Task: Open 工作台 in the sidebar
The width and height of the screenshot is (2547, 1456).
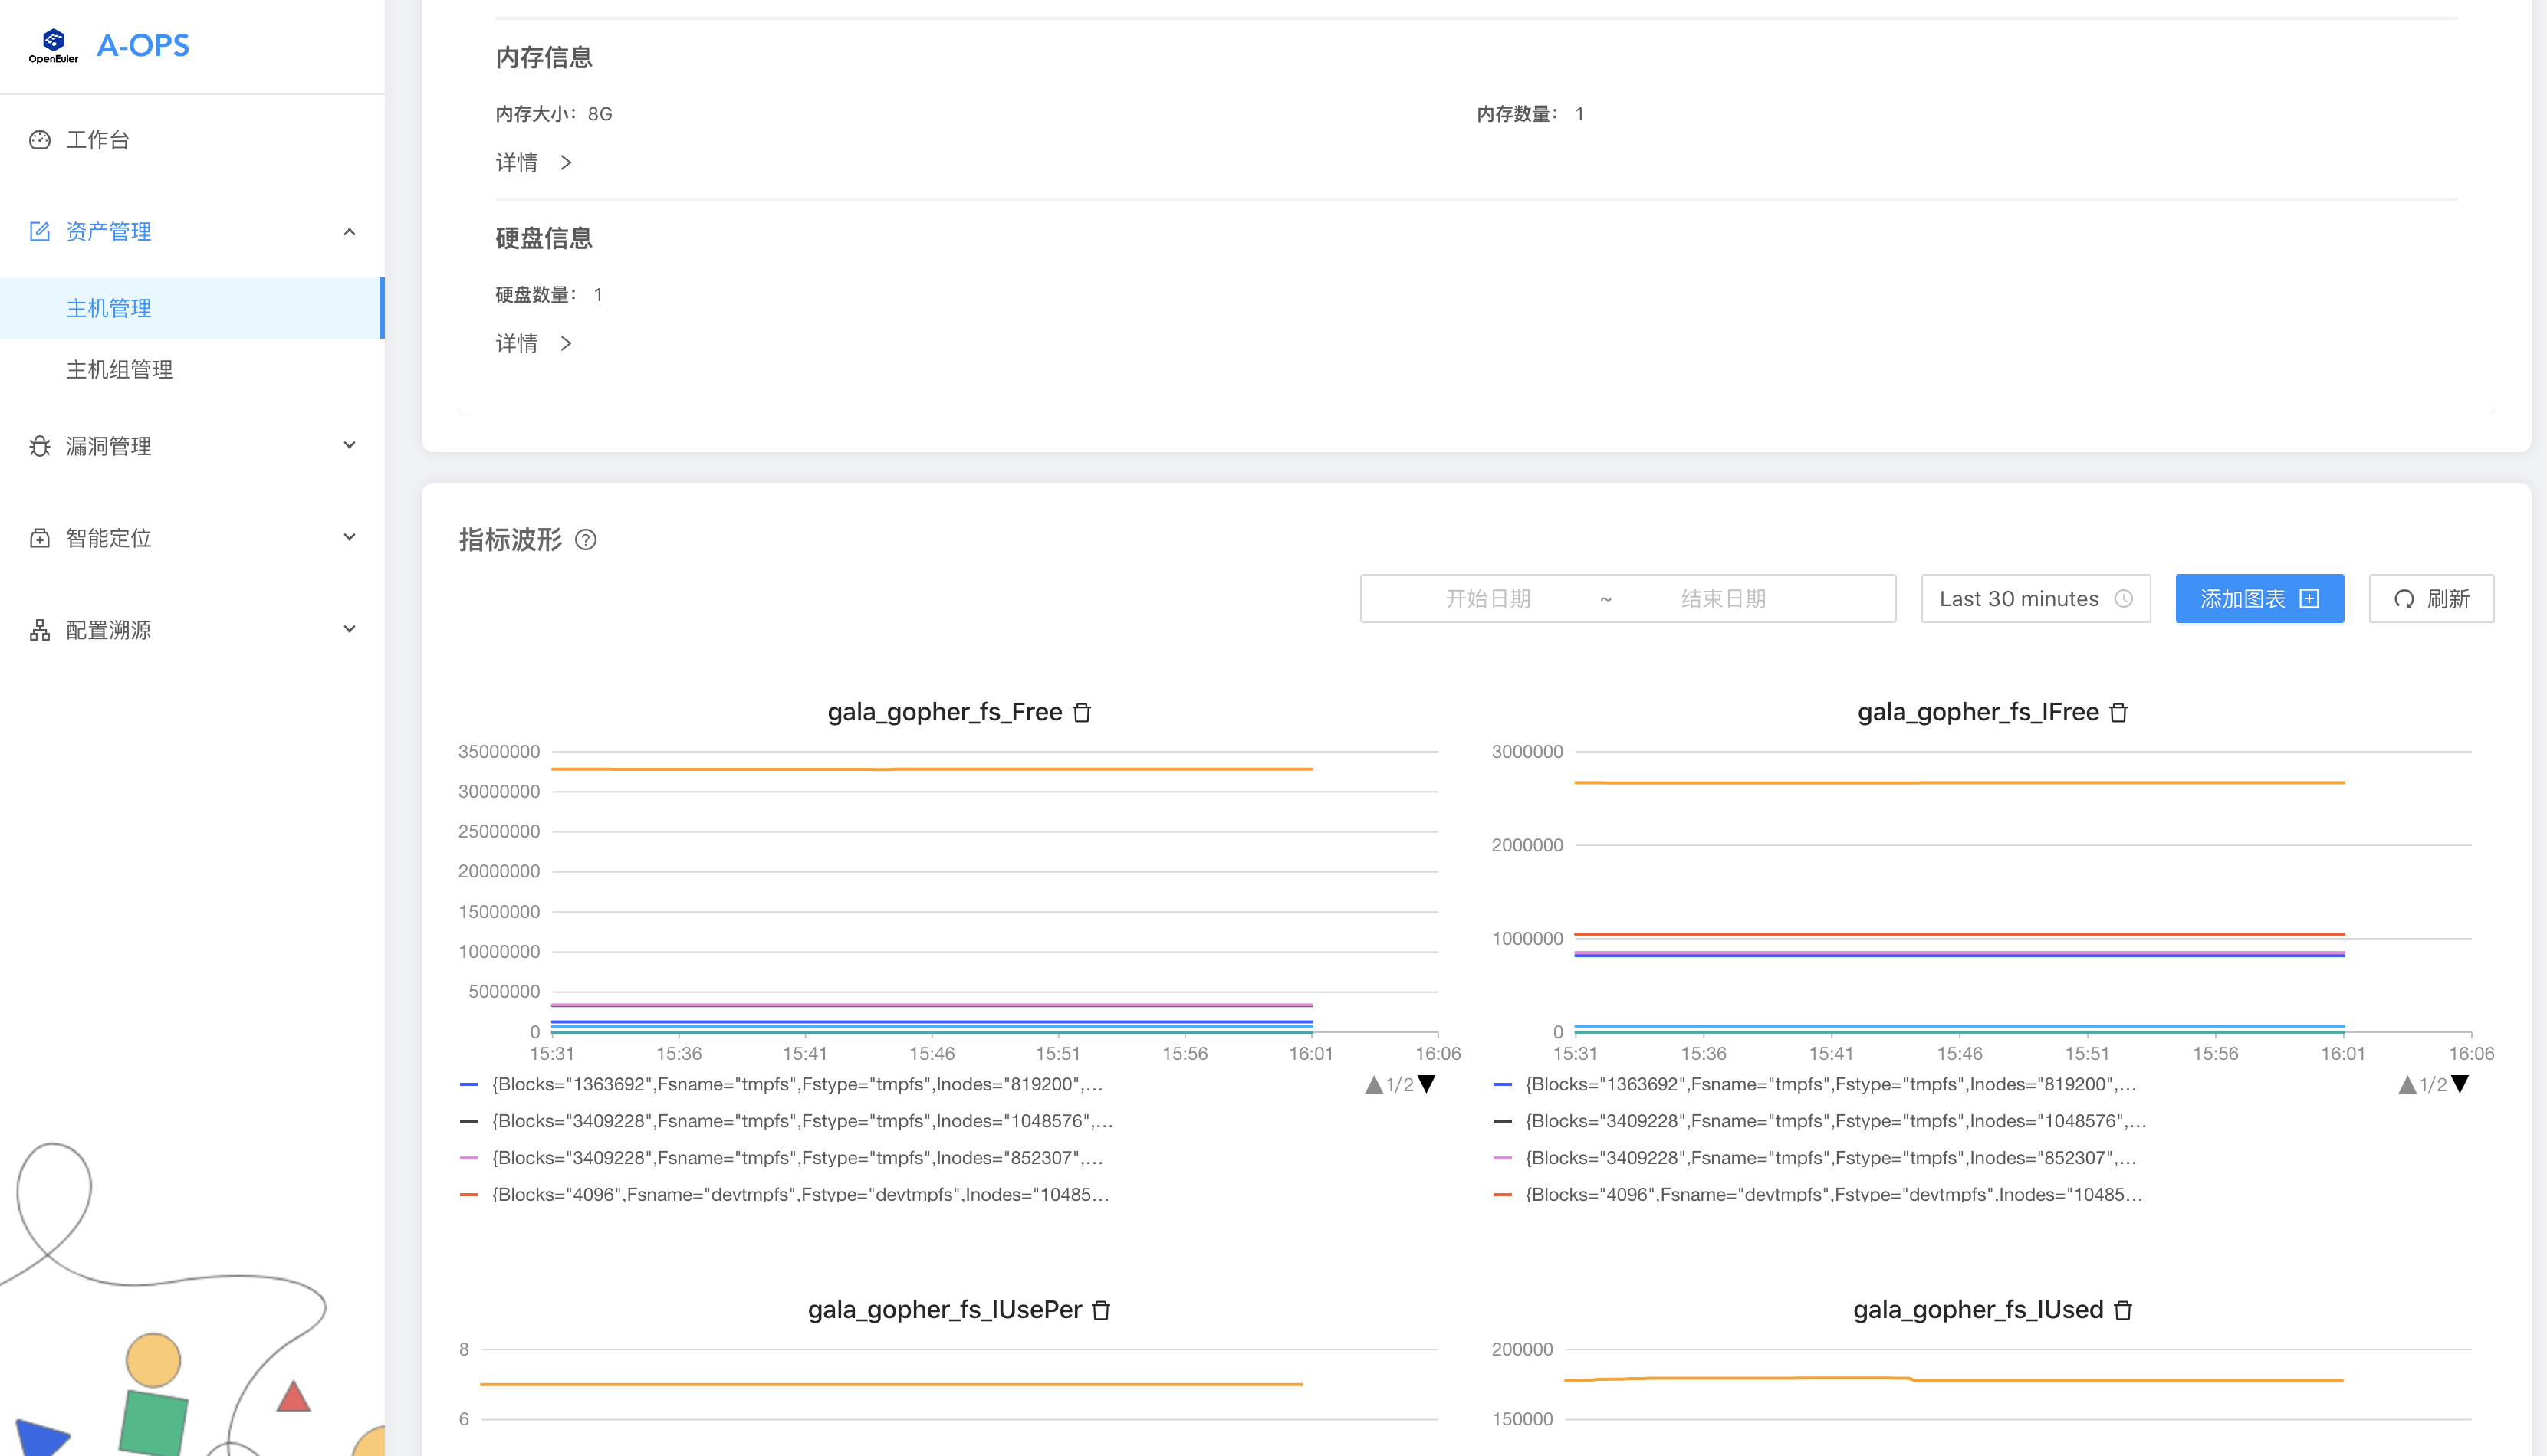Action: click(98, 140)
